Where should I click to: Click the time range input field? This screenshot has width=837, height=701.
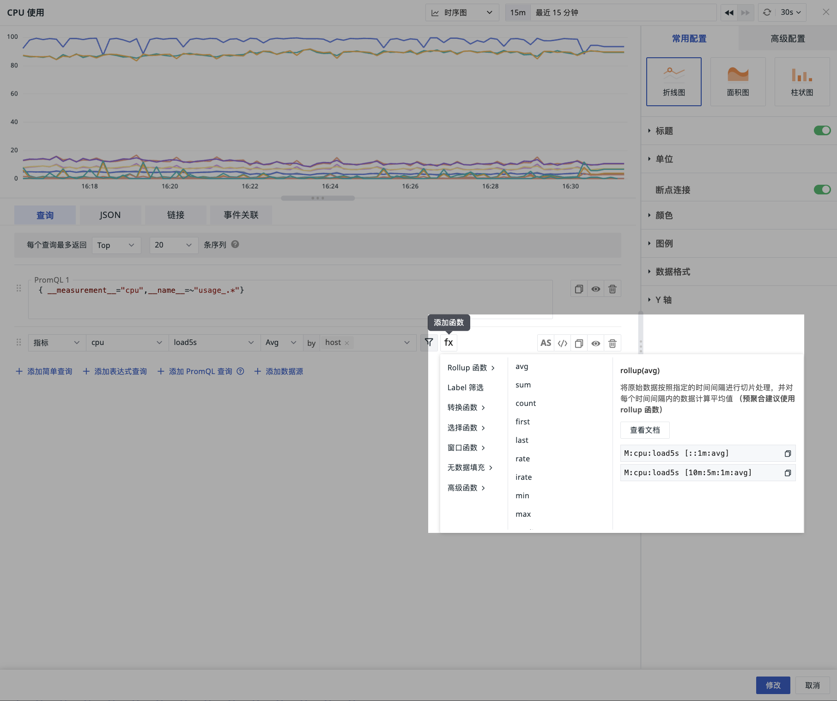pyautogui.click(x=623, y=12)
